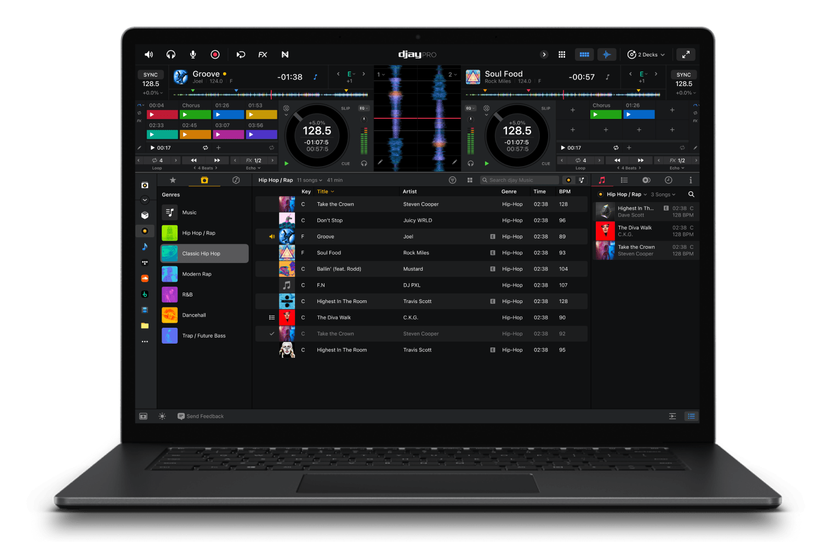Click the Groove deck waveform overview strip
The height and width of the screenshot is (542, 826).
pos(270,95)
